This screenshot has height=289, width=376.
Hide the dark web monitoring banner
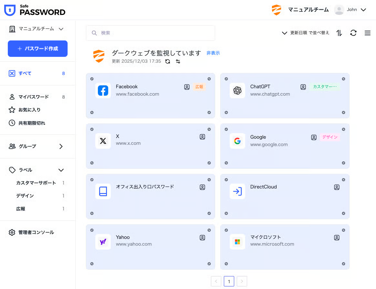(x=213, y=53)
